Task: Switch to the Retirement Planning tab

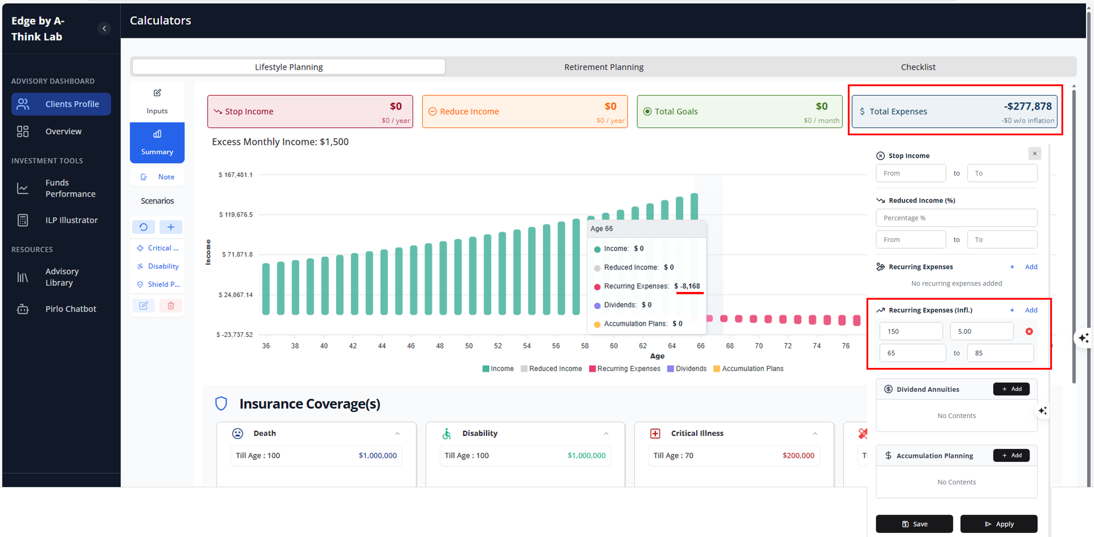Action: (x=603, y=67)
